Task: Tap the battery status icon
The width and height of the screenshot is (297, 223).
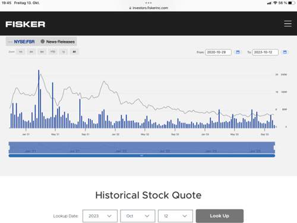Action: (291, 3)
